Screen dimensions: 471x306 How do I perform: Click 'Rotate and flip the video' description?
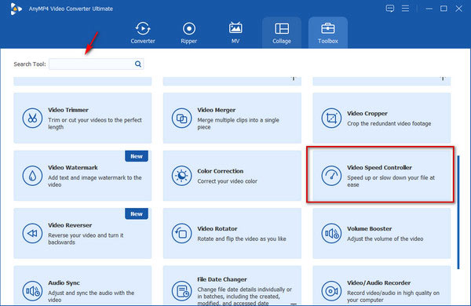point(242,239)
